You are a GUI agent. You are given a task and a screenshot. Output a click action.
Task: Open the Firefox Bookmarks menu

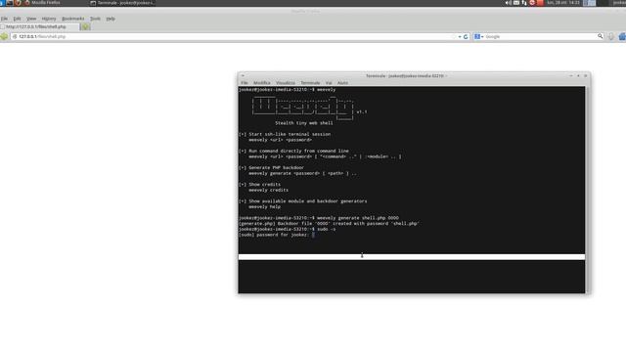point(73,19)
